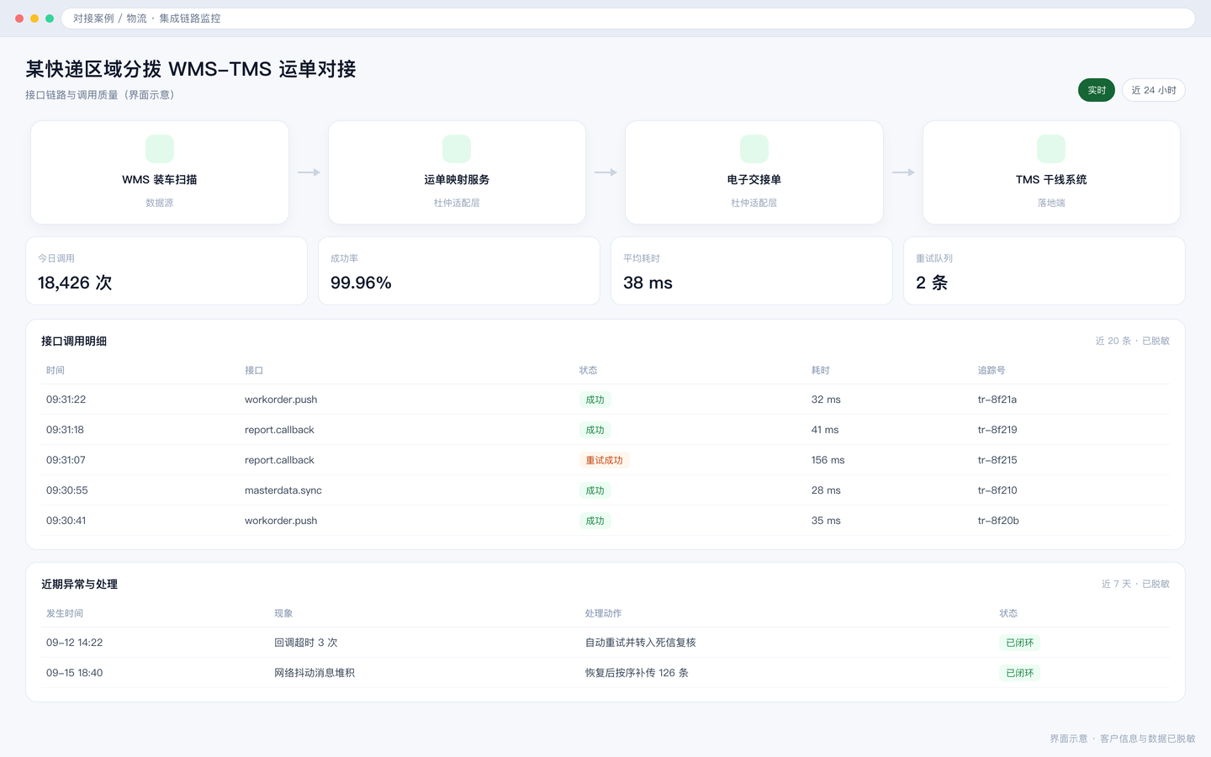Click 恢复后按序补传 126 条 action text
Screen dimensions: 1211x757
[637, 673]
